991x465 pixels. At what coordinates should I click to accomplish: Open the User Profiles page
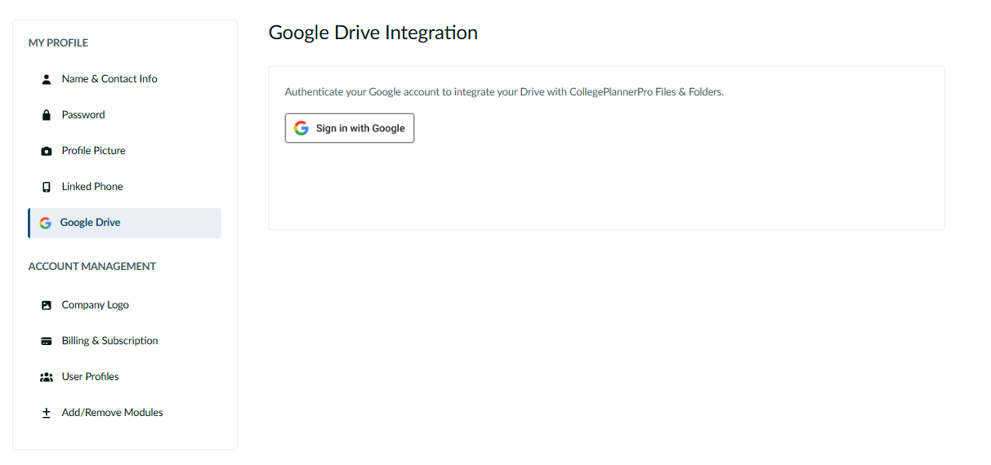tap(91, 377)
